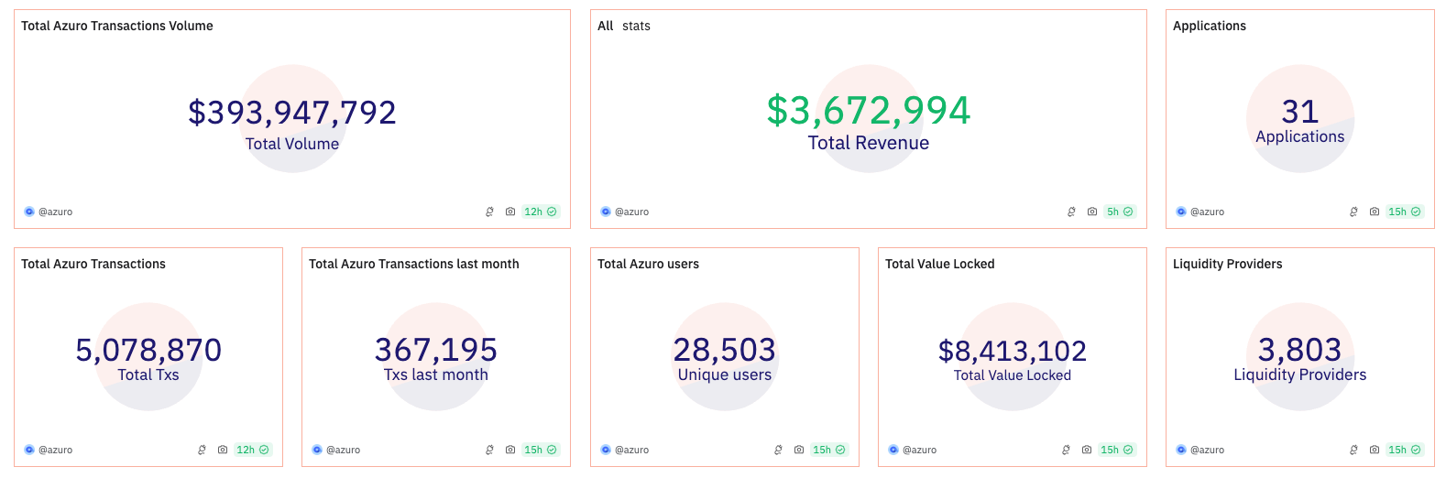Click azuro avatar on Total Azuro Transactions Volume card
Screen dimensions: 1446x478
[x=29, y=212]
